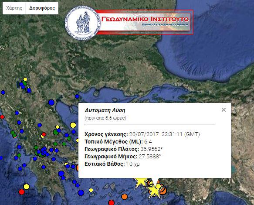Close the Αυτόματη Λύση info popup
The width and height of the screenshot is (254, 205).
(x=224, y=110)
